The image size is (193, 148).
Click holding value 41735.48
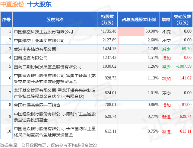pos(109,31)
